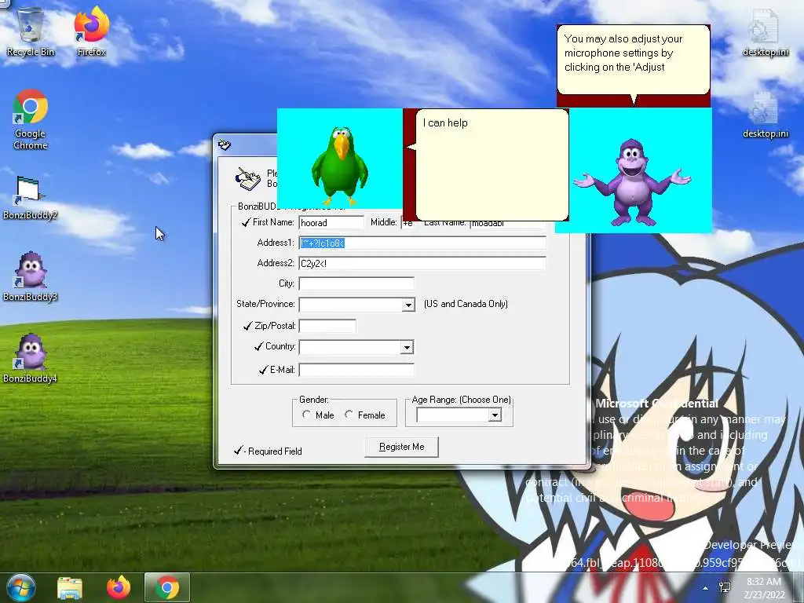Open File Explorer from the taskbar
804x603 pixels.
pos(70,588)
